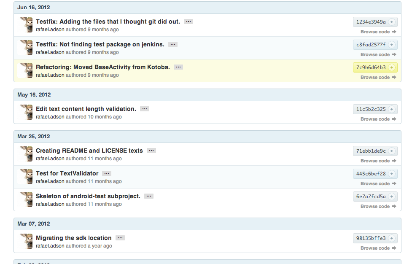Browse code for commit 6e7a7fcd5a
The width and height of the screenshot is (412, 264).
click(378, 207)
